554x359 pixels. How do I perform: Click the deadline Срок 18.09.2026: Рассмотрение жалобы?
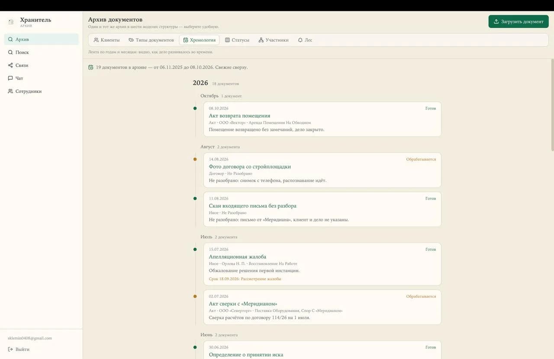[x=245, y=279]
